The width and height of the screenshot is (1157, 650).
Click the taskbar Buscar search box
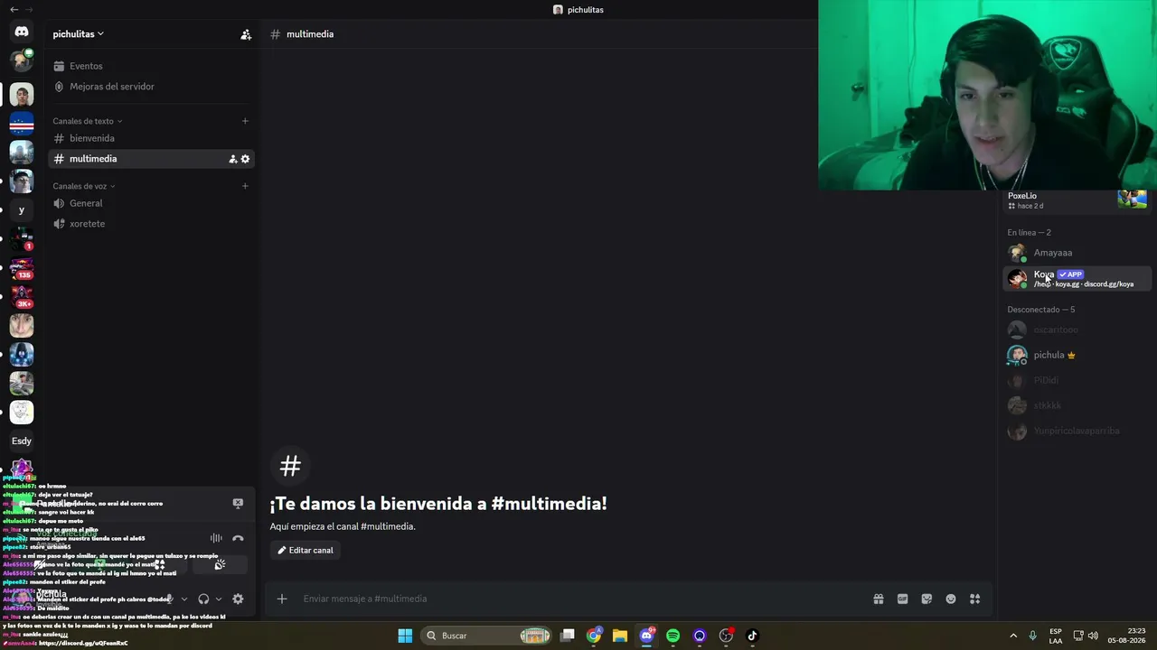coord(488,636)
